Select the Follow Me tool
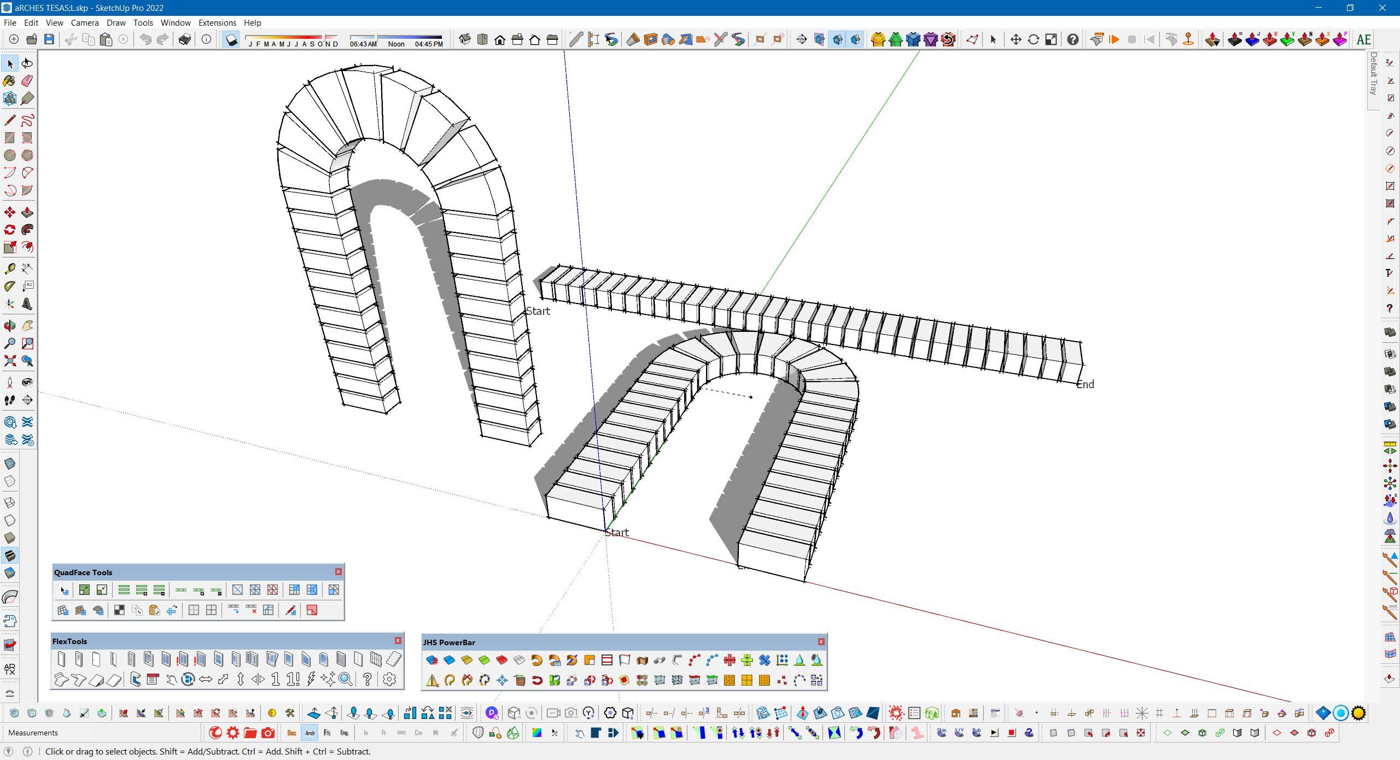1400x760 pixels. (x=27, y=230)
